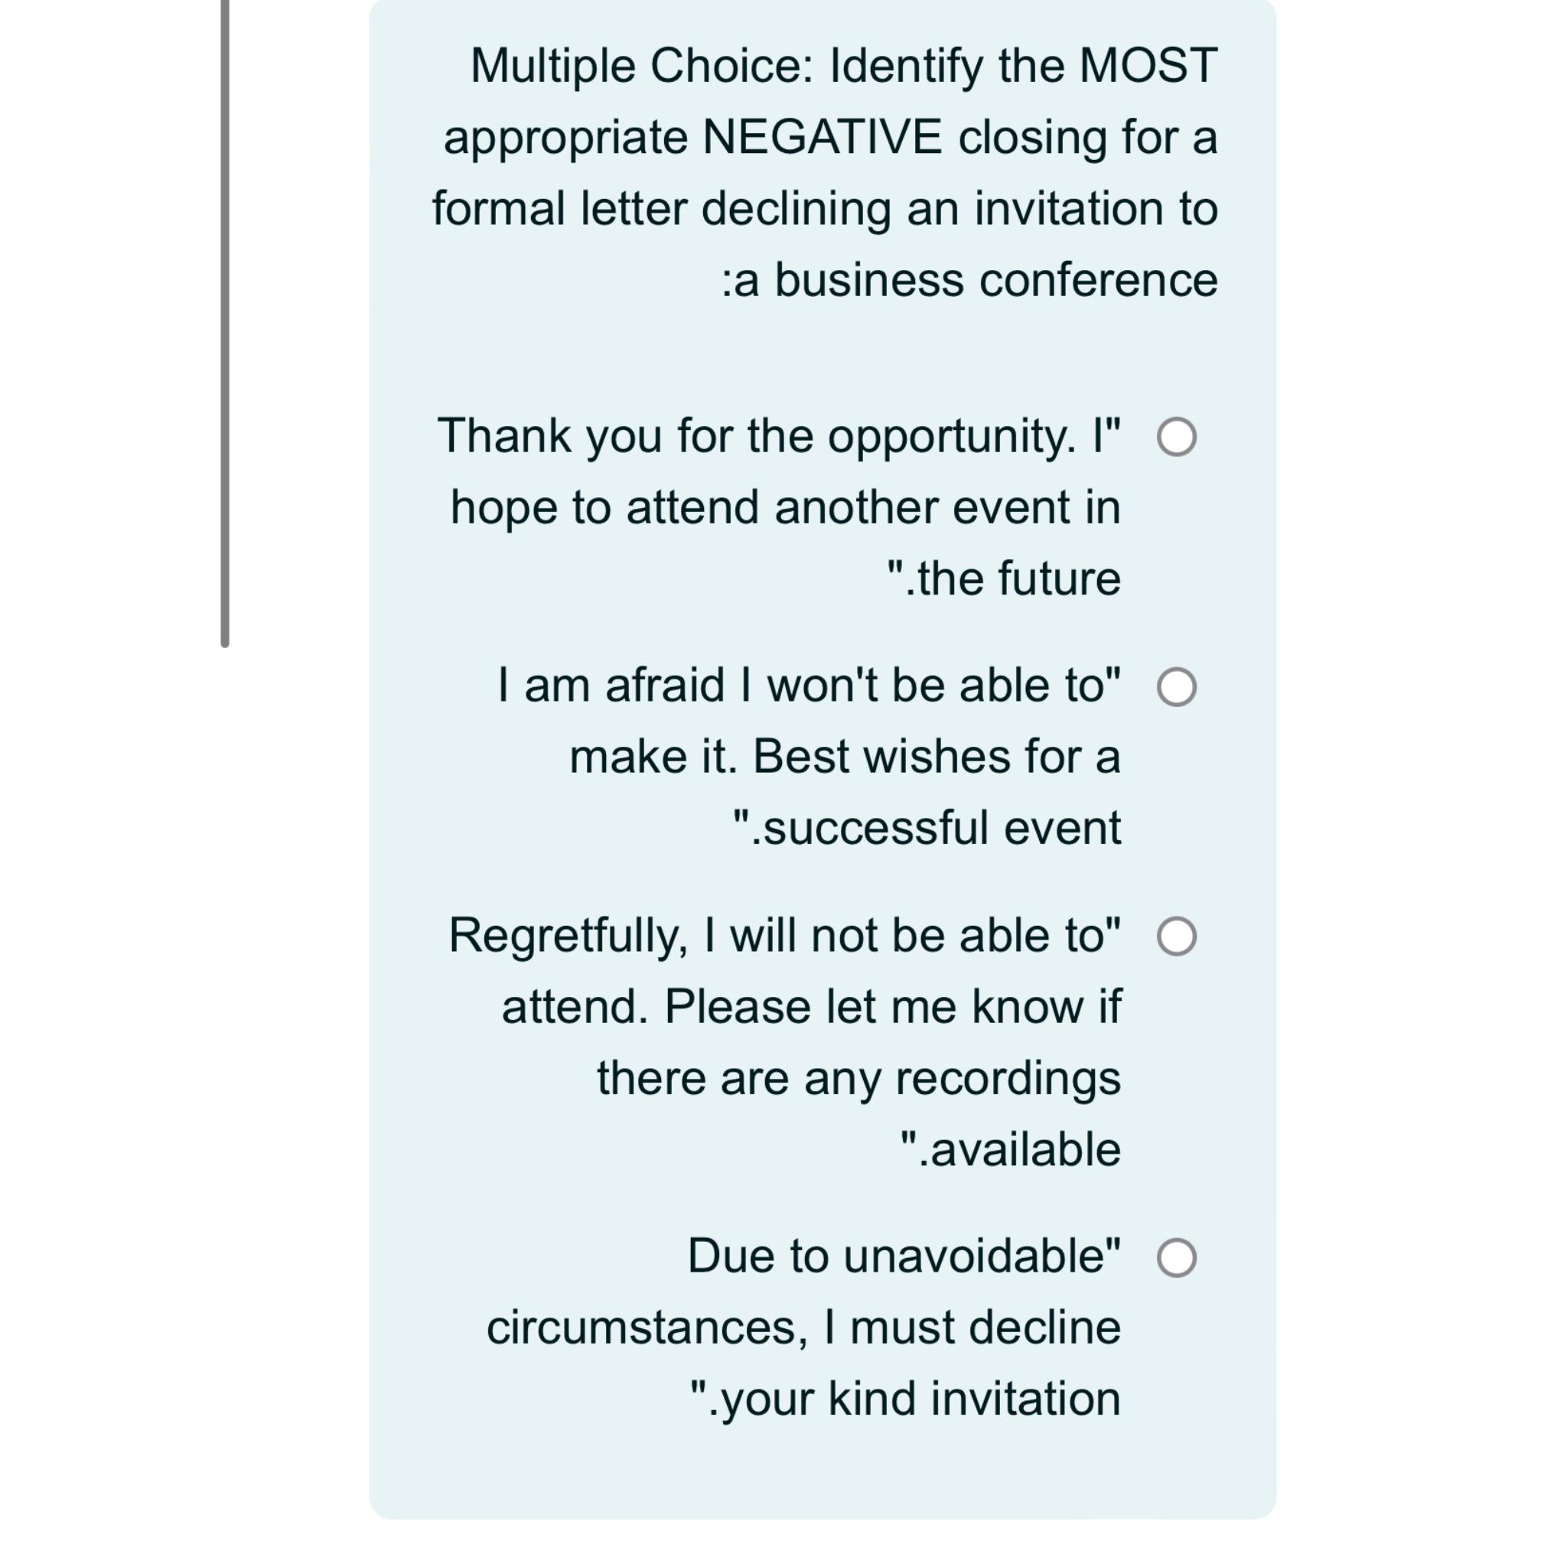Click the answer text mentioning 'any recordings available'
This screenshot has height=1567, width=1567.
pyautogui.click(x=860, y=1079)
